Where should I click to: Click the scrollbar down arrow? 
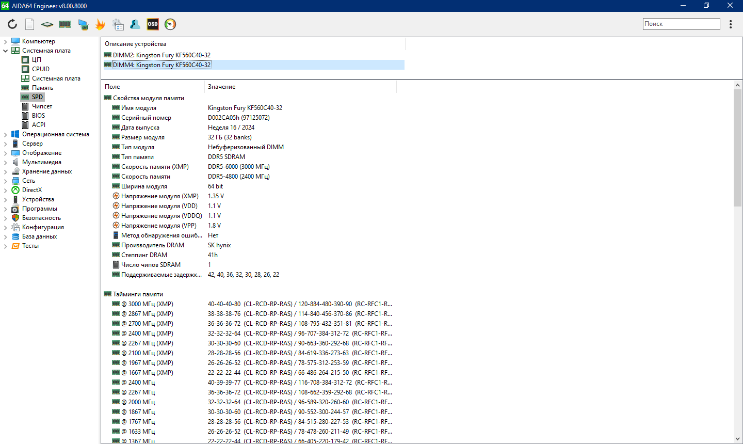point(737,439)
